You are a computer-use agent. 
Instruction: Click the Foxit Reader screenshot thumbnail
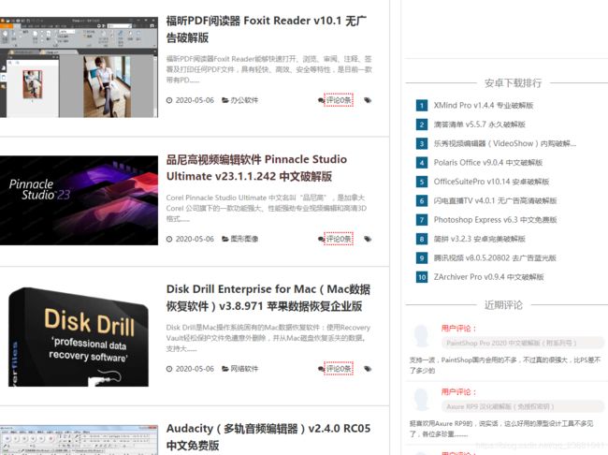[80, 66]
